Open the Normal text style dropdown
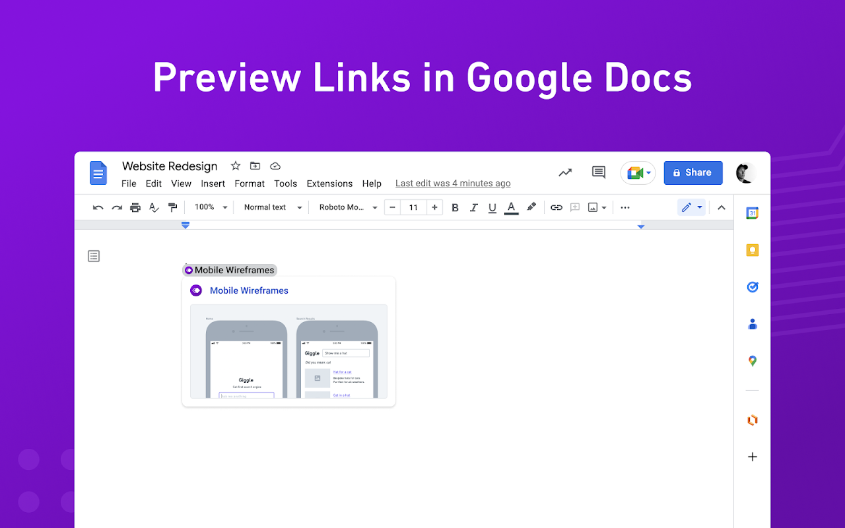Screen dimensions: 845x528 (273, 207)
